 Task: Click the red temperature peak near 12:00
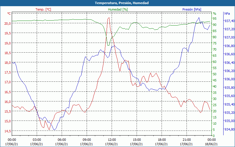109,18
